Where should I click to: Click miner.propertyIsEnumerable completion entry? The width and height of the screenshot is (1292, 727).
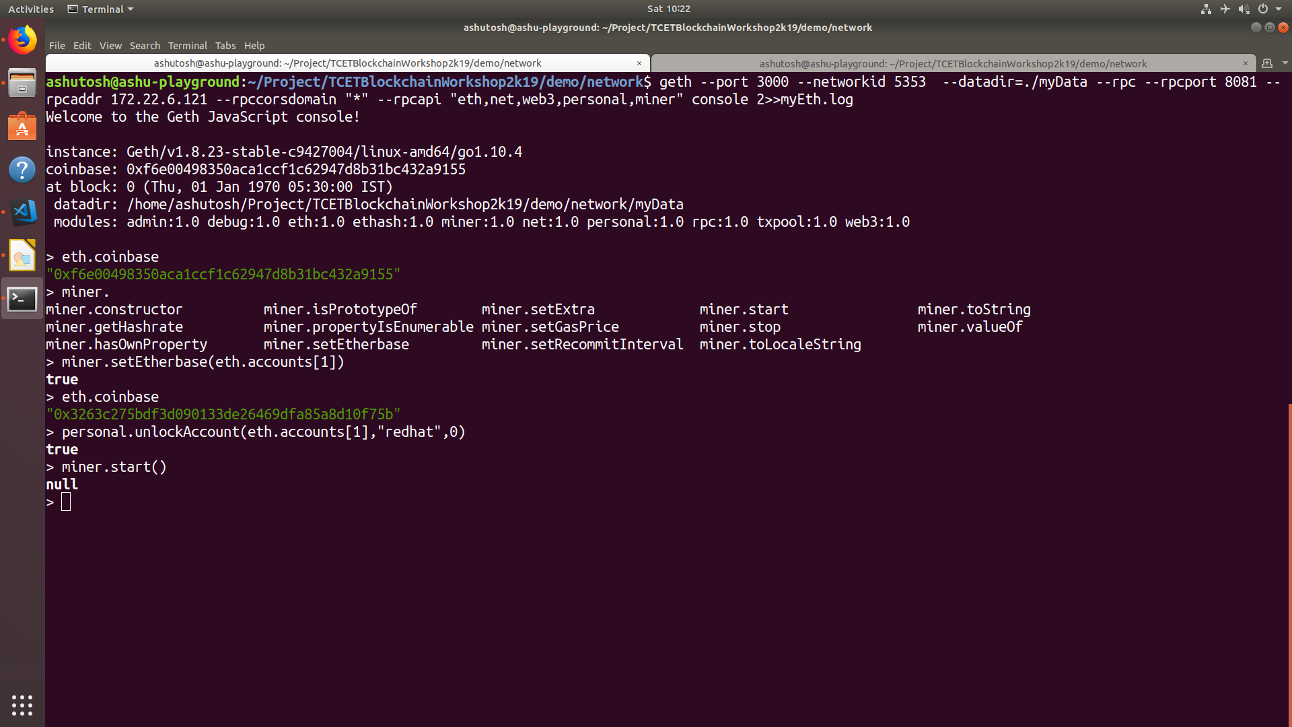(x=369, y=327)
